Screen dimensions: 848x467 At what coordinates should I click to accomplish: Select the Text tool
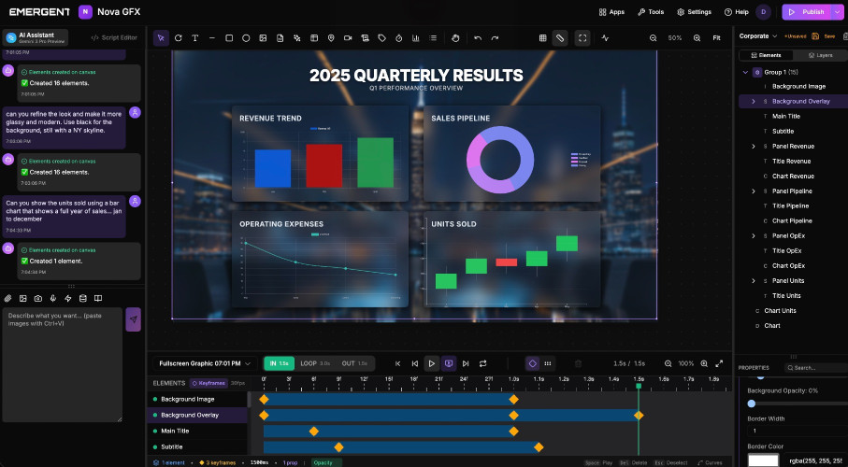click(x=195, y=38)
